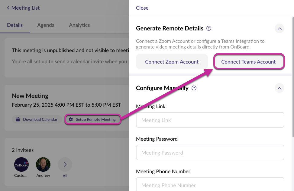The height and width of the screenshot is (191, 294).
Task: Focus the Meeting Phone Number field
Action: click(210, 184)
